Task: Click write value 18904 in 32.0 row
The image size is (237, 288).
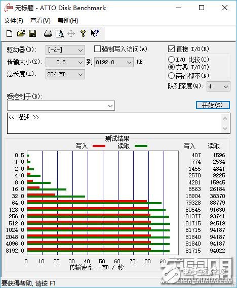Action: point(193,196)
